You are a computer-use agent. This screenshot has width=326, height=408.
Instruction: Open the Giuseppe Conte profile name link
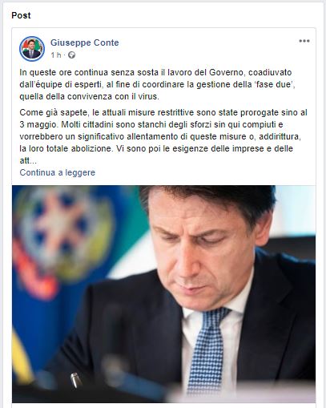coord(84,42)
